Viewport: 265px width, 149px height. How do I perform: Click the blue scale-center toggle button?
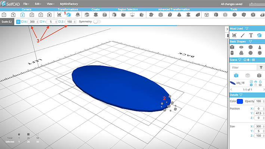[18, 22]
